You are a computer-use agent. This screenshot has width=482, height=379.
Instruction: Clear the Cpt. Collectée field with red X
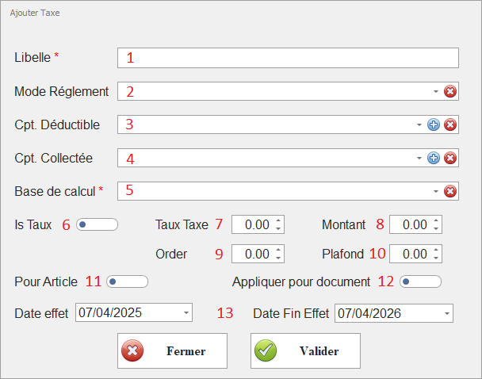[450, 158]
